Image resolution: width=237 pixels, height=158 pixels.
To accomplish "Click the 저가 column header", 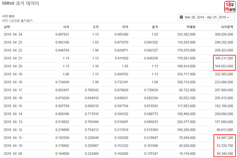I will [125, 27].
